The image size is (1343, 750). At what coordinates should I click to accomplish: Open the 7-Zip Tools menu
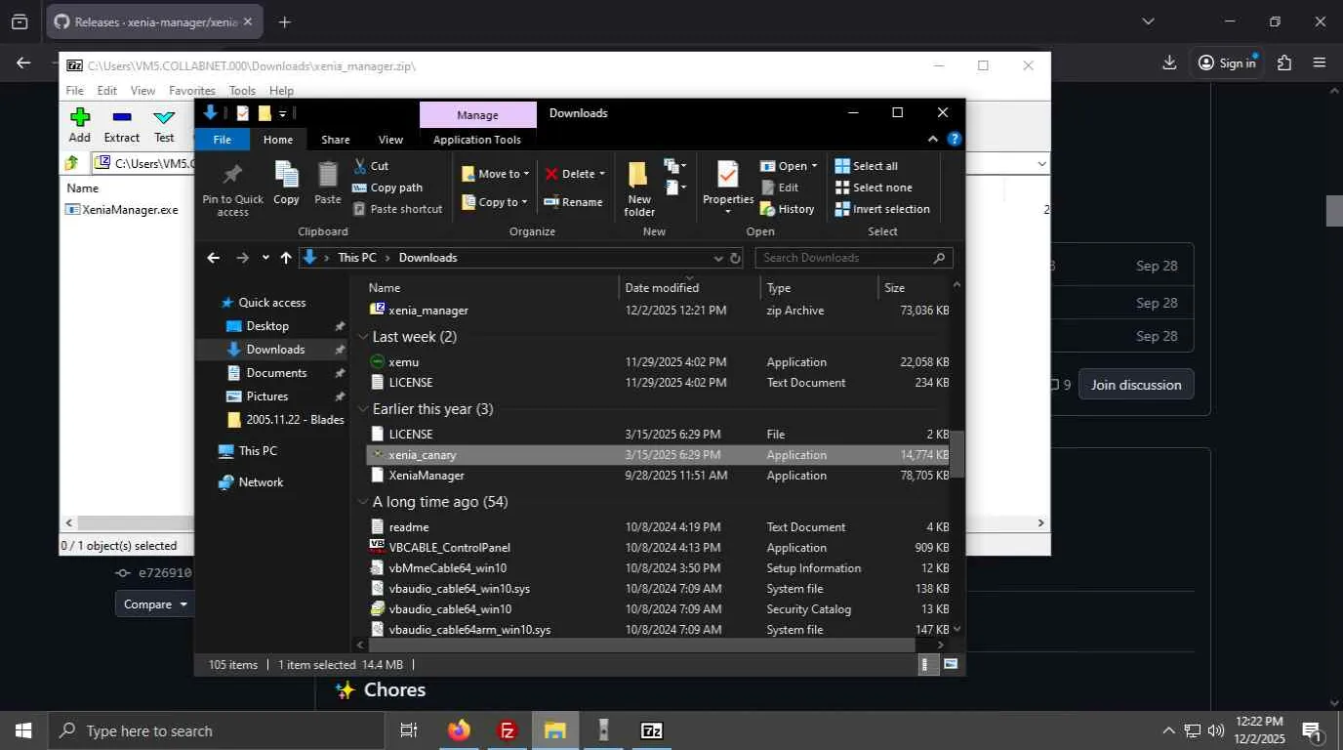pyautogui.click(x=242, y=91)
